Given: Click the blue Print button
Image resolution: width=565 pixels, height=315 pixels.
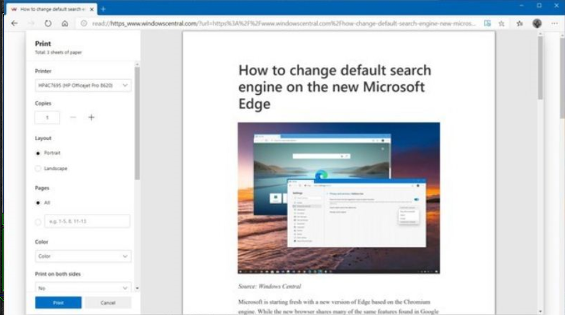Looking at the screenshot, I should (x=58, y=303).
